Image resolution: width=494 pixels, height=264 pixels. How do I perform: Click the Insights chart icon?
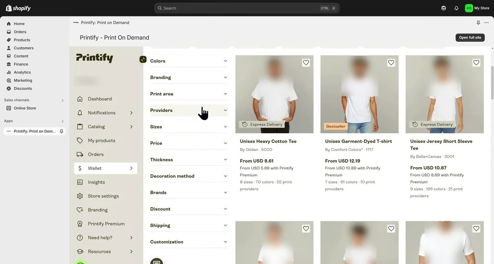click(80, 182)
